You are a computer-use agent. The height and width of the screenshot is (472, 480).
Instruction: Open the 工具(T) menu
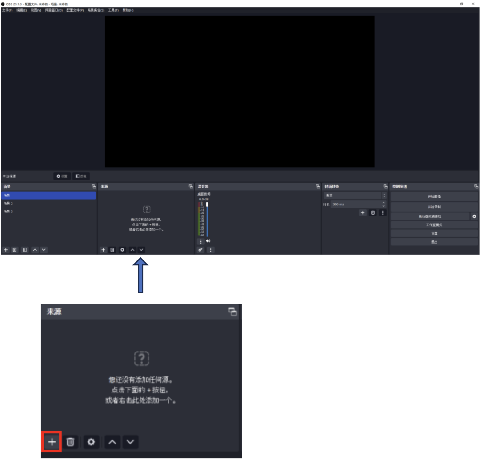tap(113, 10)
